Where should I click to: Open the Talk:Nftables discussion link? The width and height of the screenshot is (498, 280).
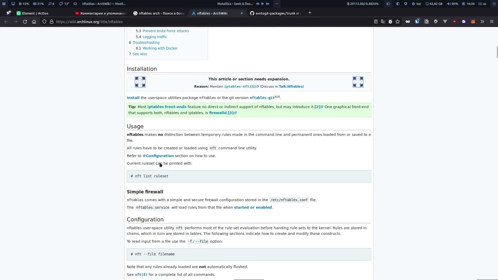(291, 86)
